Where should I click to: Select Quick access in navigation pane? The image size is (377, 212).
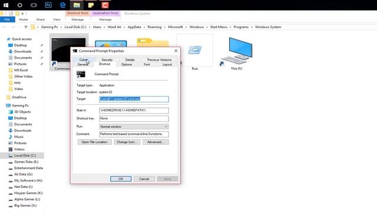22,39
